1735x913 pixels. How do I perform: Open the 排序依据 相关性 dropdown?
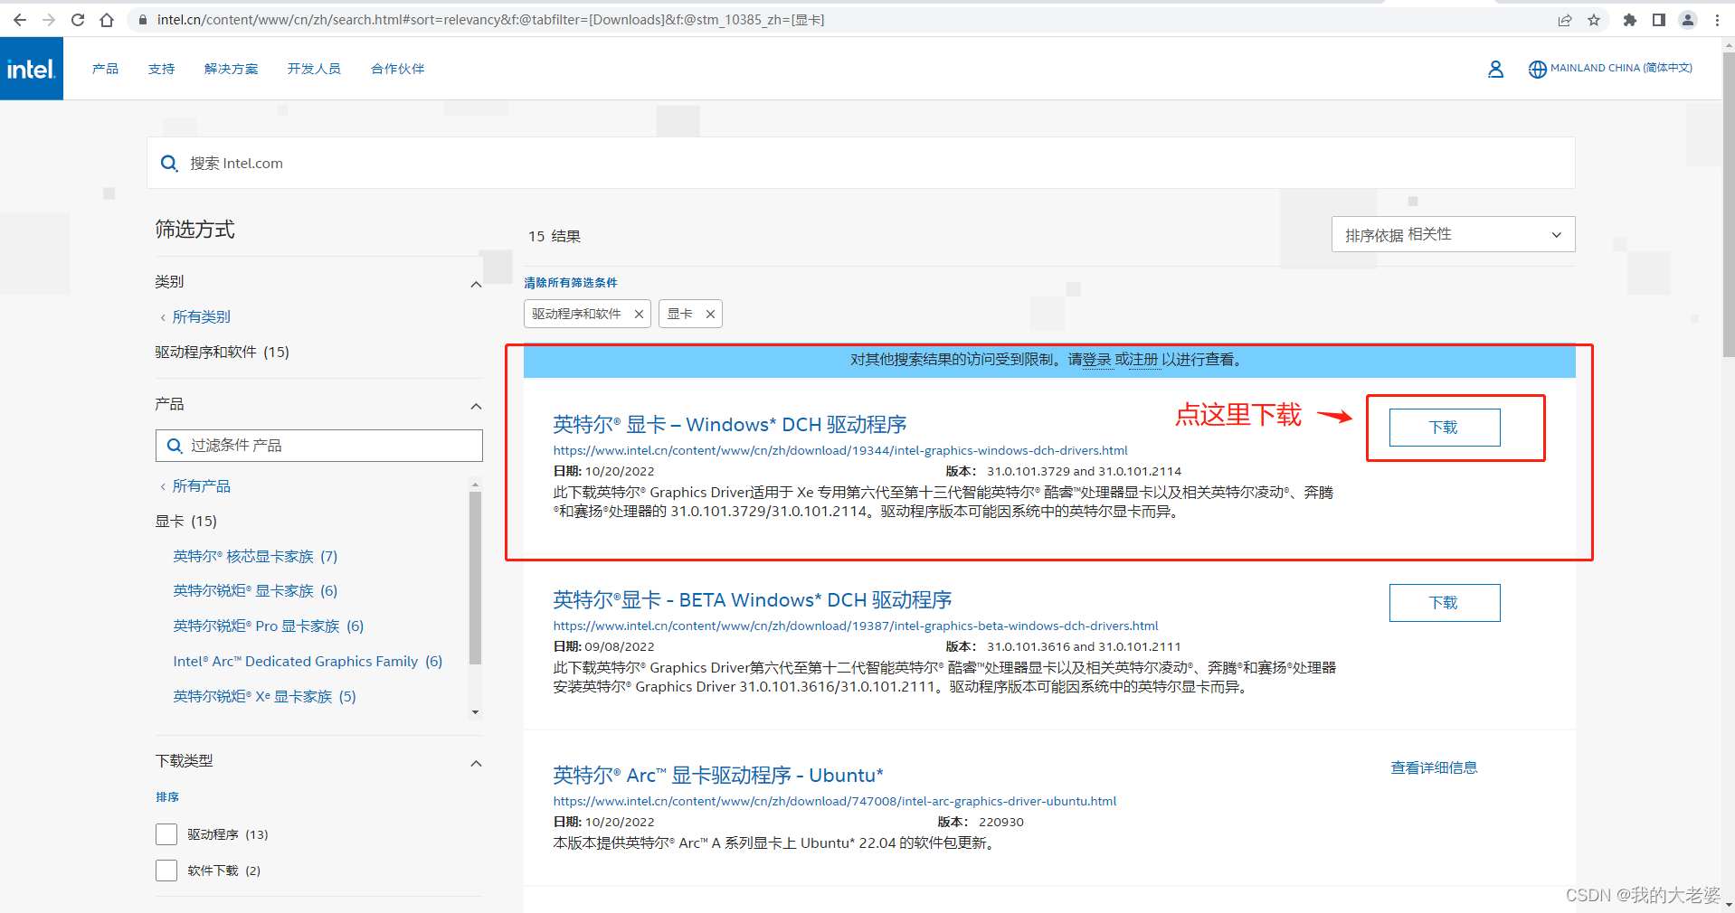[1453, 234]
